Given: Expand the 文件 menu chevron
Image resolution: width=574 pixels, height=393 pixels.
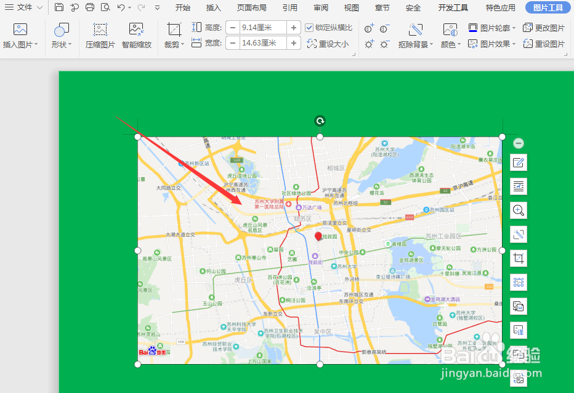Looking at the screenshot, I should click(x=40, y=7).
